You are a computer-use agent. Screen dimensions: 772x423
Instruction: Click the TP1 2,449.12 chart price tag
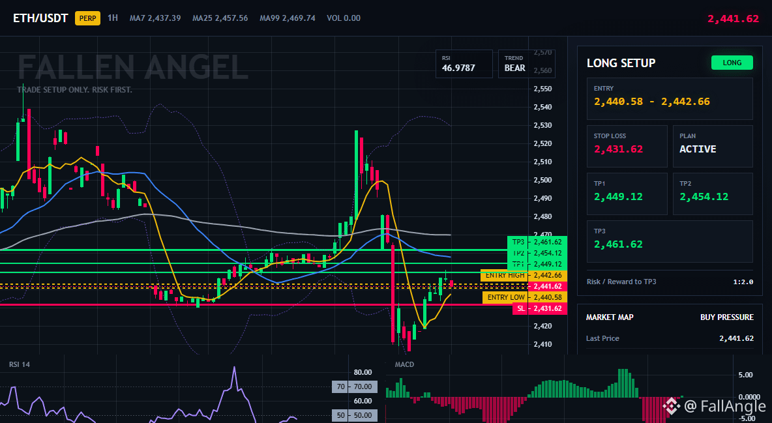[x=537, y=265]
